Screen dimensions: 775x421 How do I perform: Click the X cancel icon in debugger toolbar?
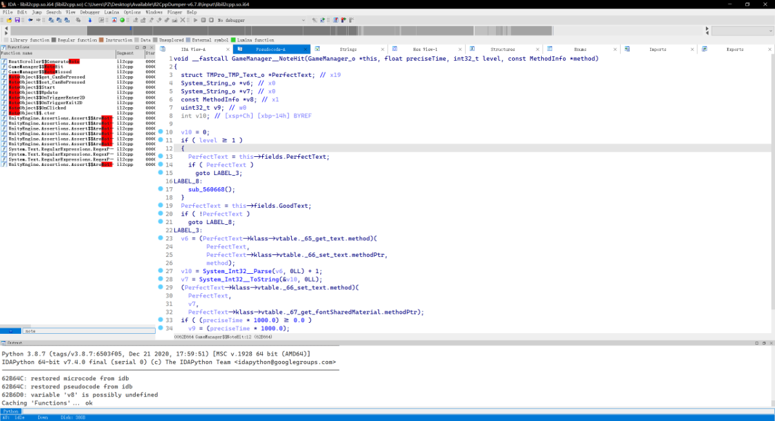coord(183,20)
